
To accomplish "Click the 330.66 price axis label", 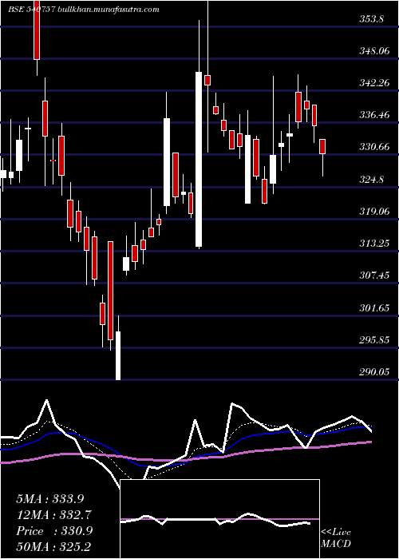I will point(373,147).
